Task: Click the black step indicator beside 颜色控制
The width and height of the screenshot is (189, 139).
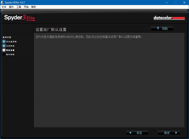Action: [x=4, y=54]
